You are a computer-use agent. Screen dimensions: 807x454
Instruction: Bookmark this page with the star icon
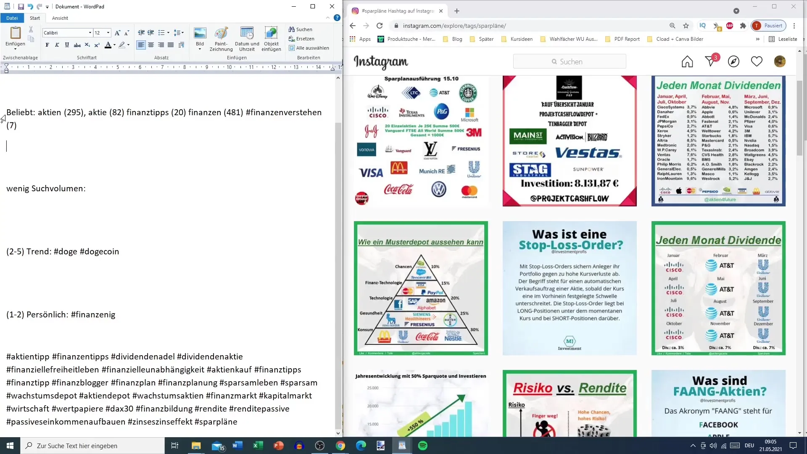(686, 26)
